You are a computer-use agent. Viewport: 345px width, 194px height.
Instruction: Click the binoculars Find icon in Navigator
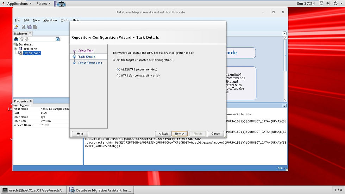click(x=16, y=39)
